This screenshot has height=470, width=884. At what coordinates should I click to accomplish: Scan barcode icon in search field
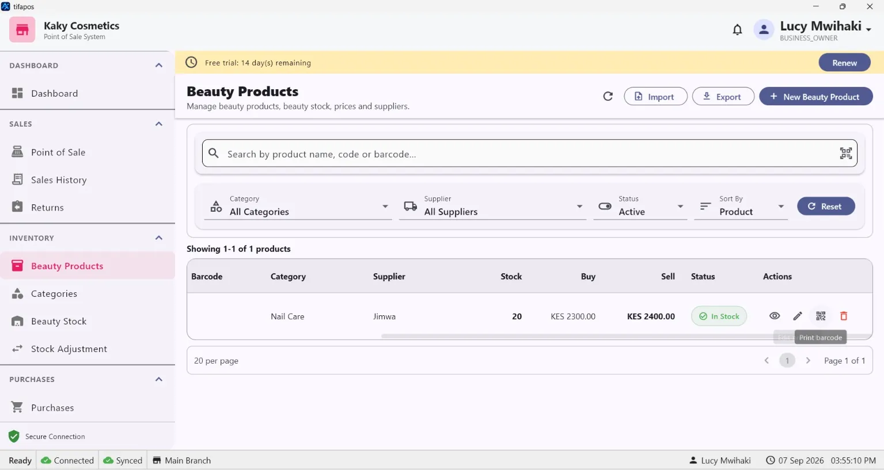coord(845,153)
